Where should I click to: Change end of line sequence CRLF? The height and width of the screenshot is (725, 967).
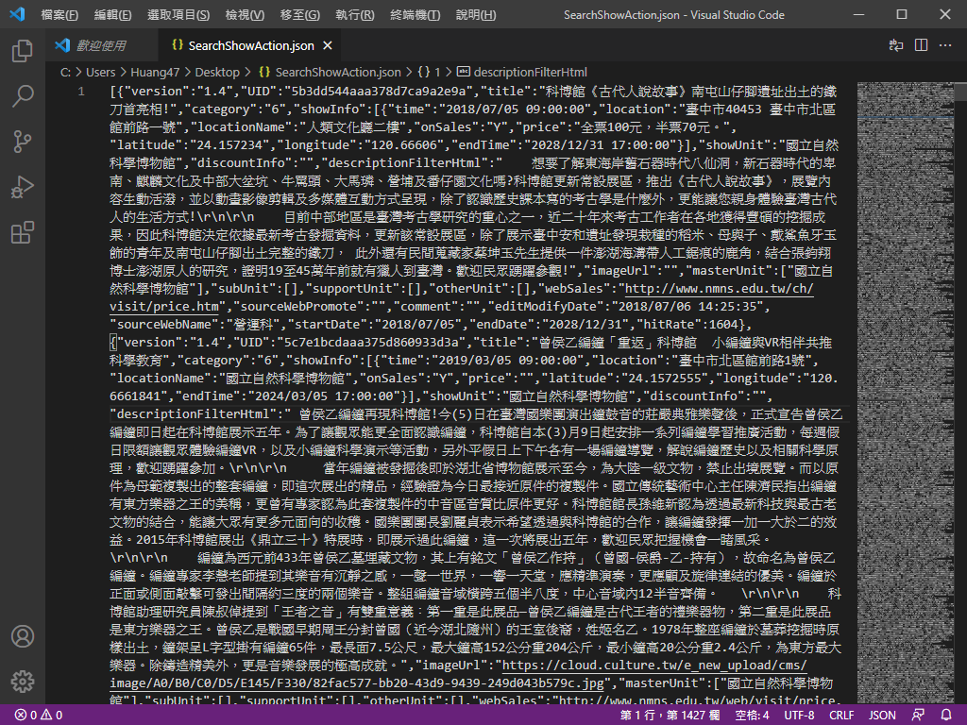pos(841,716)
